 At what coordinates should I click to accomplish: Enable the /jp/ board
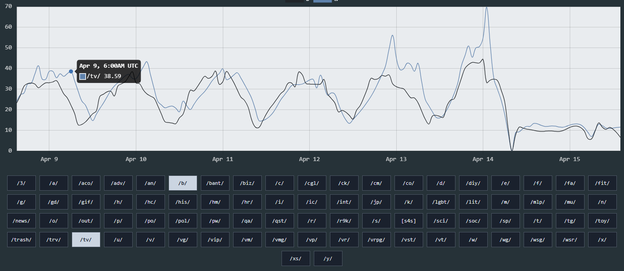click(x=377, y=202)
